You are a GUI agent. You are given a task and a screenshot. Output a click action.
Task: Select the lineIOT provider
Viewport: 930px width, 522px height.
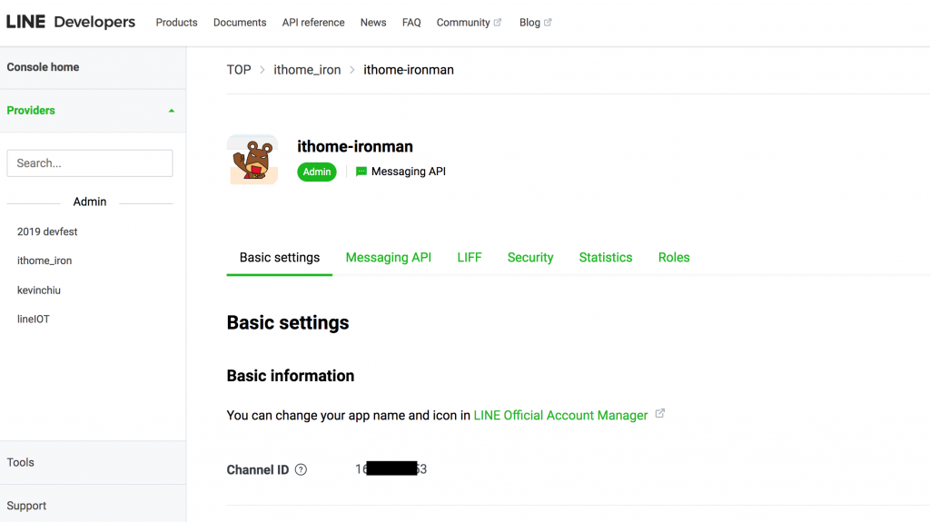tap(34, 320)
